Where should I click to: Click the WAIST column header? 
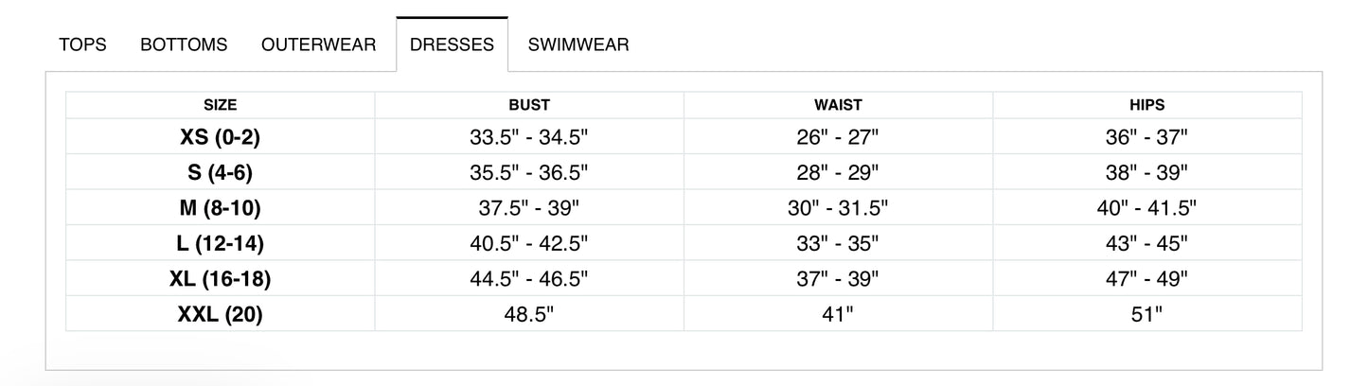[x=838, y=105]
